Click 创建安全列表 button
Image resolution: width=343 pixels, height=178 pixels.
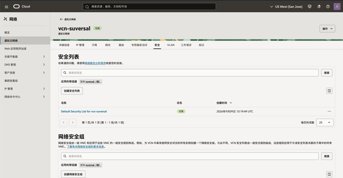(x=72, y=91)
